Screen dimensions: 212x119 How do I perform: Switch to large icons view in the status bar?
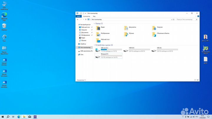pyautogui.click(x=198, y=80)
